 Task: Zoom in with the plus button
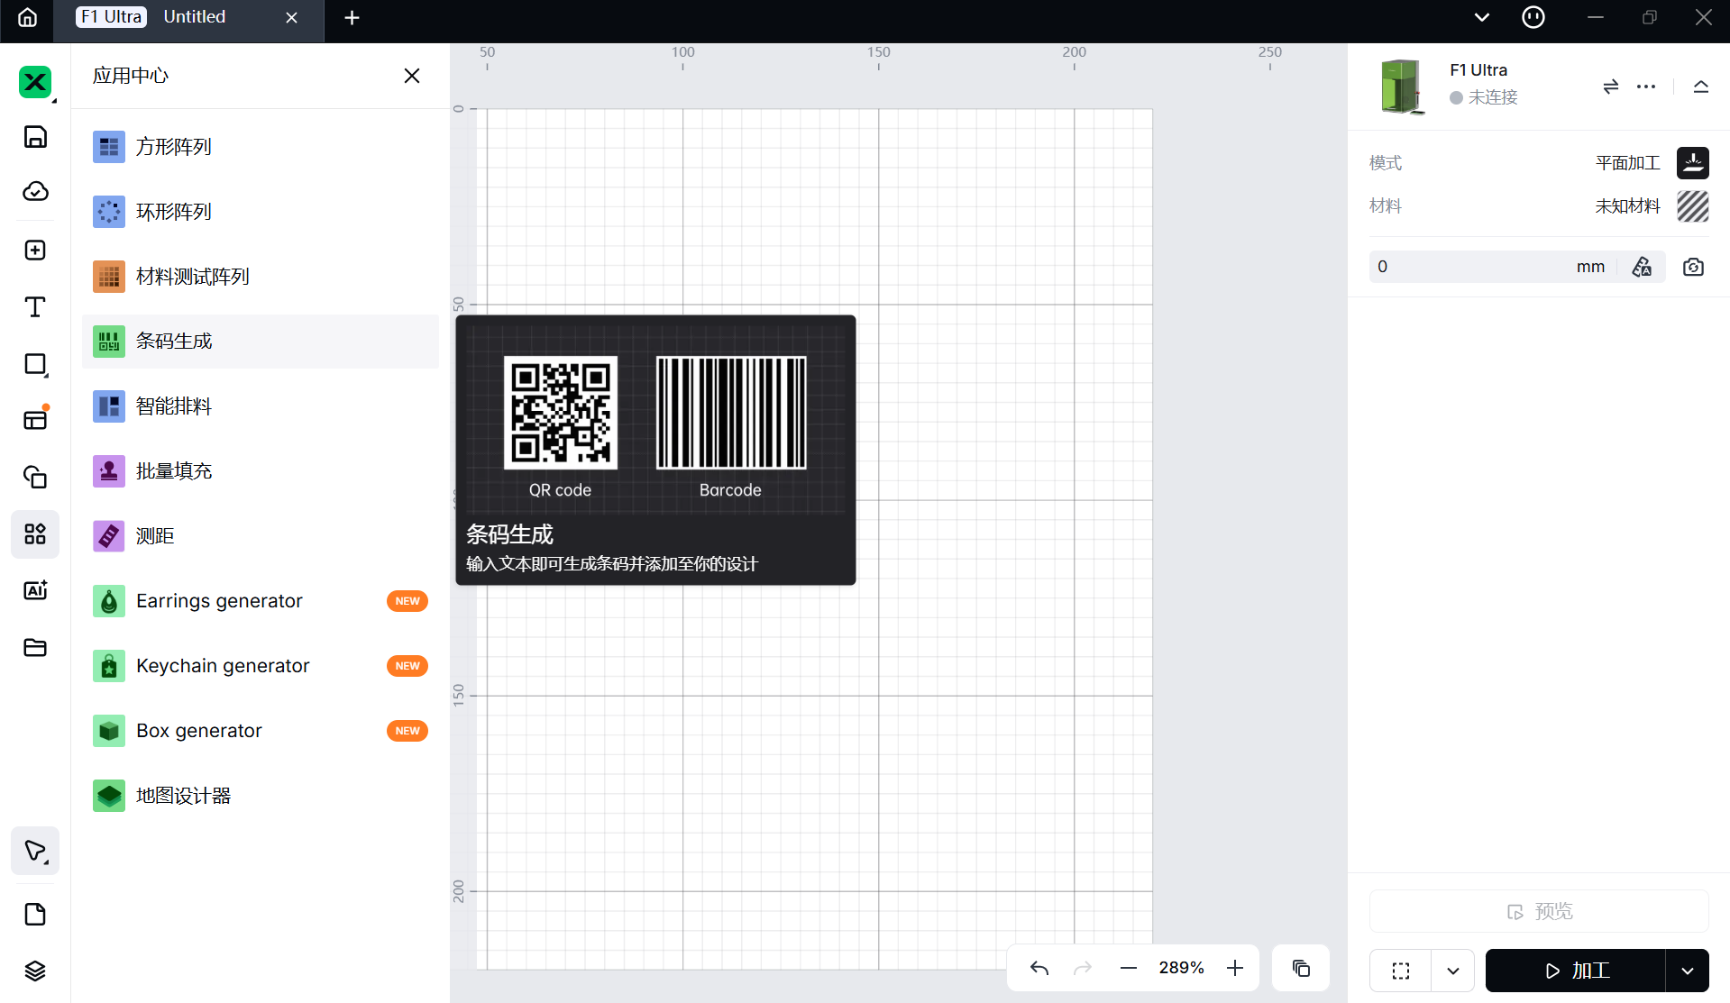tap(1235, 968)
